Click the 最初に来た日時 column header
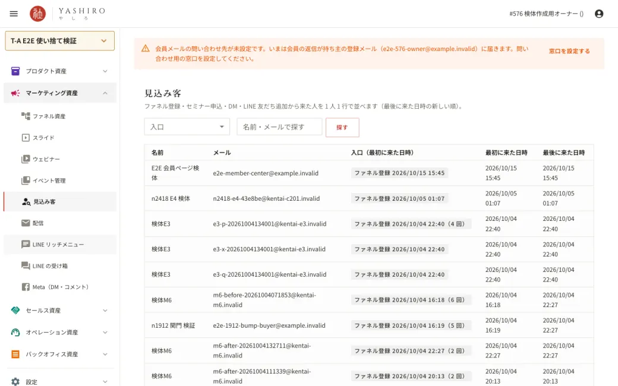This screenshot has width=618, height=386. click(x=506, y=153)
